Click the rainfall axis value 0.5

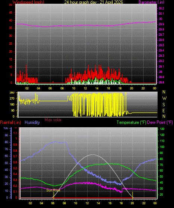click(15, 168)
